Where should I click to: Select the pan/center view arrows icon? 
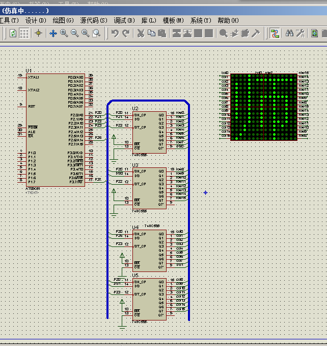click(x=53, y=34)
